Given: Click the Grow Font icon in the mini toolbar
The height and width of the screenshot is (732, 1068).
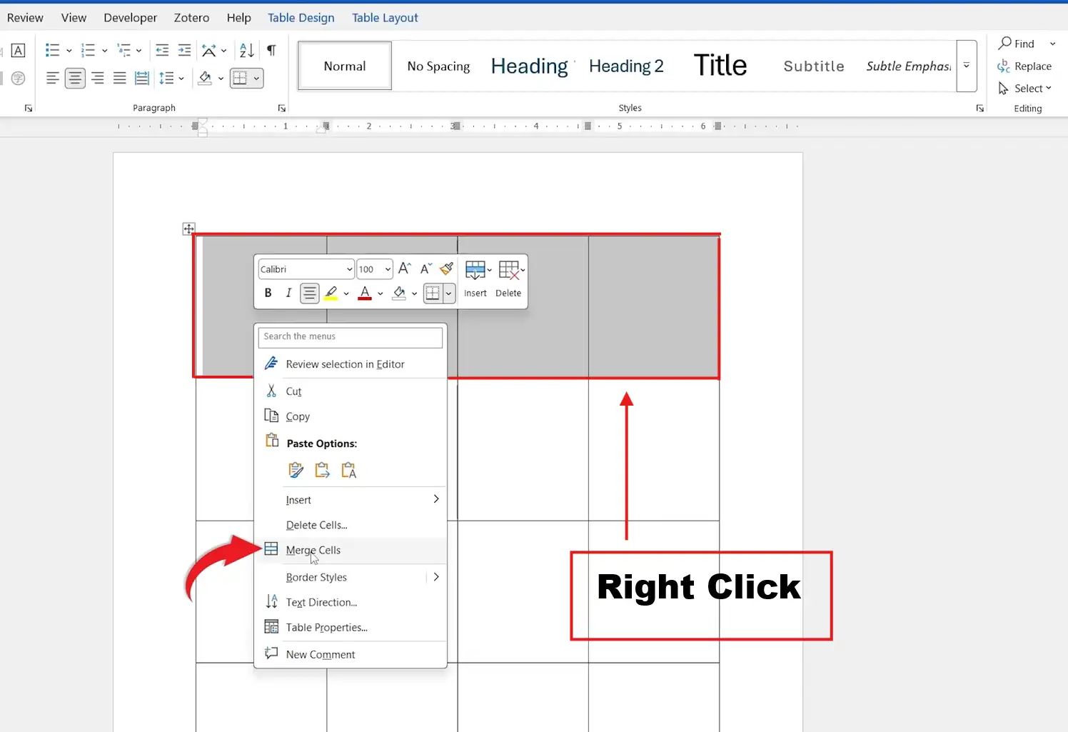Looking at the screenshot, I should coord(404,269).
